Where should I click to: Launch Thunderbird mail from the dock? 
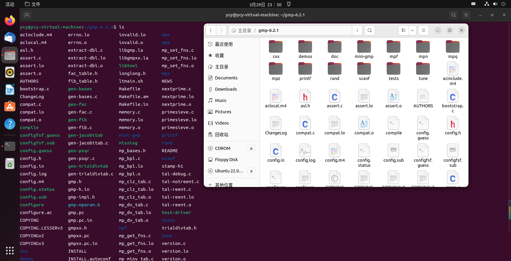(10, 38)
